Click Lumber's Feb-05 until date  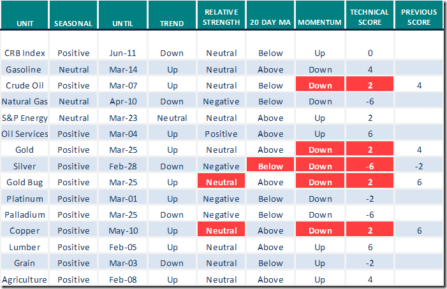(122, 247)
